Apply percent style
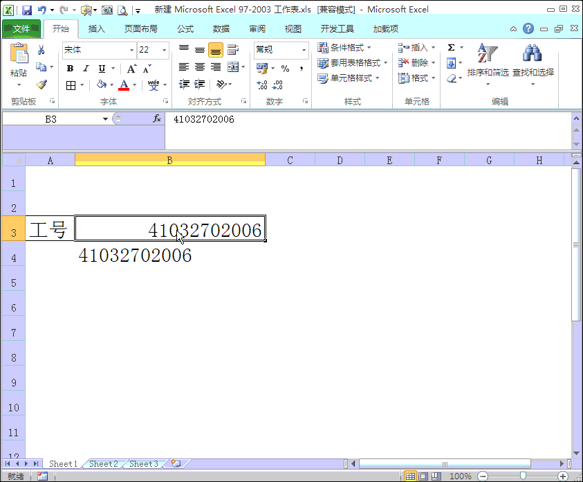Viewport: 583px width, 482px height. tap(285, 69)
